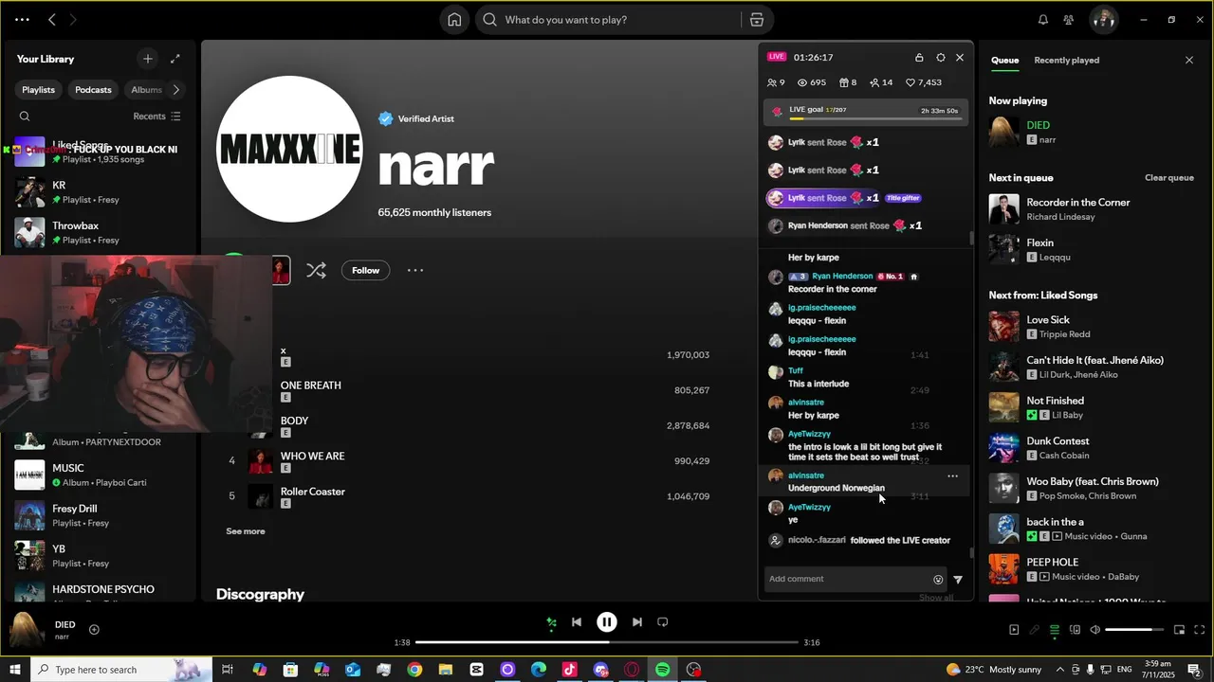Open three-dot menu on alvinsatre comment
Image resolution: width=1214 pixels, height=682 pixels.
click(952, 476)
